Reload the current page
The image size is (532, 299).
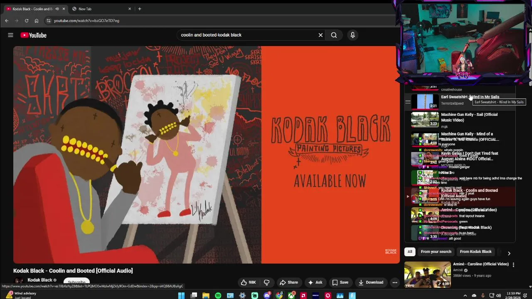click(x=27, y=21)
